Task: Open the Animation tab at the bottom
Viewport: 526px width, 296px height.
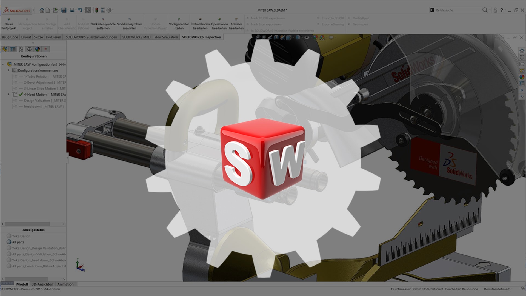Action: click(x=65, y=284)
